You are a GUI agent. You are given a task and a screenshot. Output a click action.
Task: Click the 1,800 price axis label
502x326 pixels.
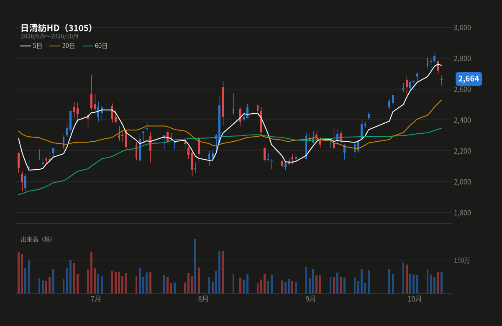tap(462, 213)
